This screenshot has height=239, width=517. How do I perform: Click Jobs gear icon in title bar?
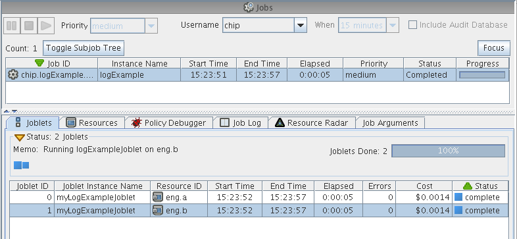coord(249,7)
